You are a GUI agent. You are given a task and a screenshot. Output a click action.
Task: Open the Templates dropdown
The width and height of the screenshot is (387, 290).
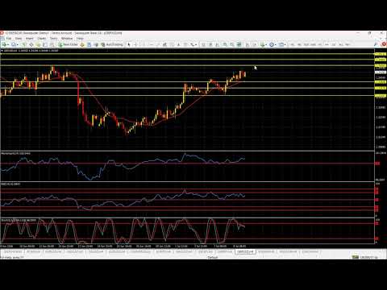tap(281, 44)
